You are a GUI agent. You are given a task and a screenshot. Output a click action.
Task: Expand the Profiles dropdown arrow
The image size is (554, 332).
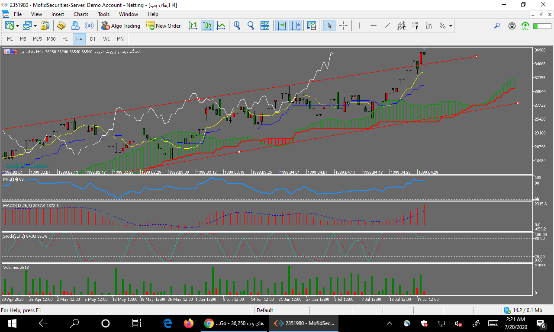35,26
